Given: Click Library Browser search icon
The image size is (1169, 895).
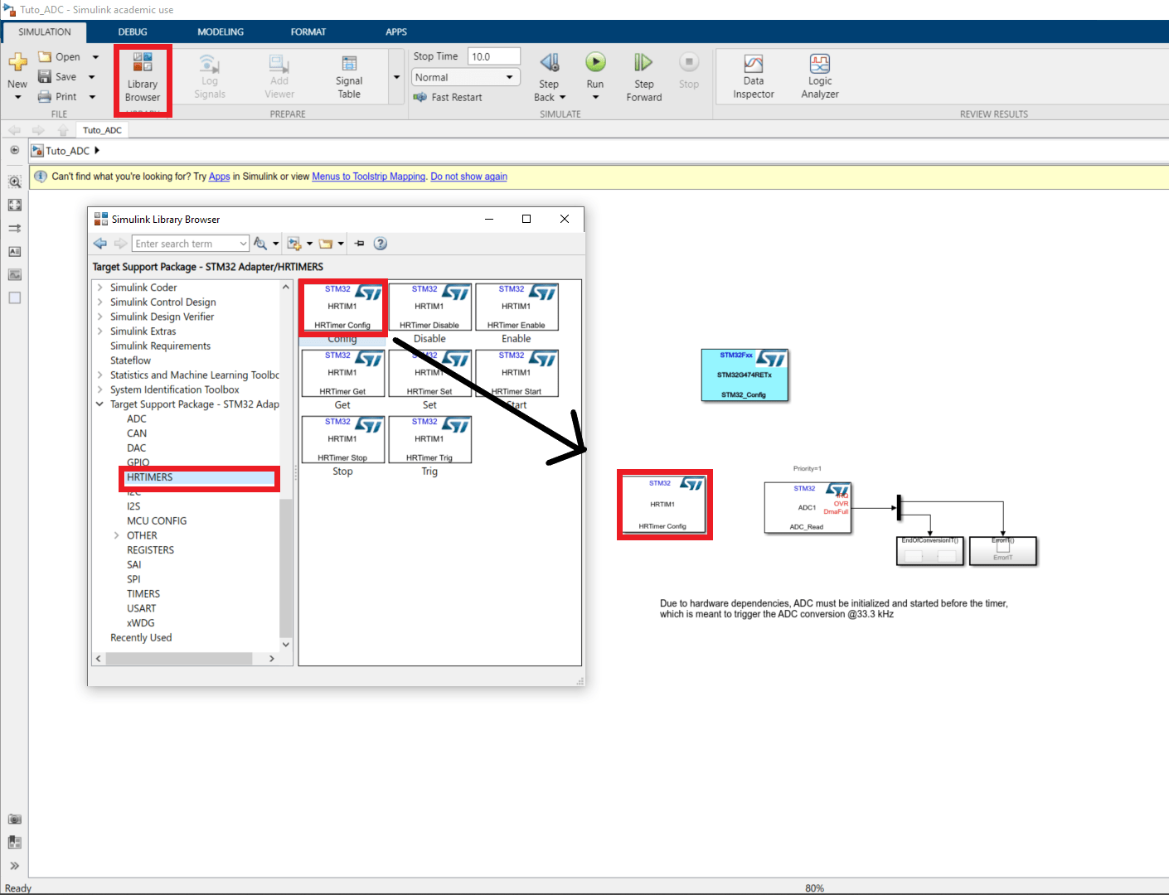Looking at the screenshot, I should 260,243.
